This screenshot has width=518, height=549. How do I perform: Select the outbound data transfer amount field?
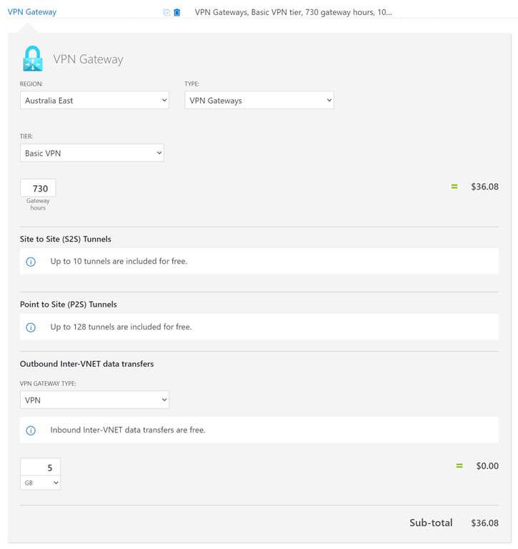(40, 468)
